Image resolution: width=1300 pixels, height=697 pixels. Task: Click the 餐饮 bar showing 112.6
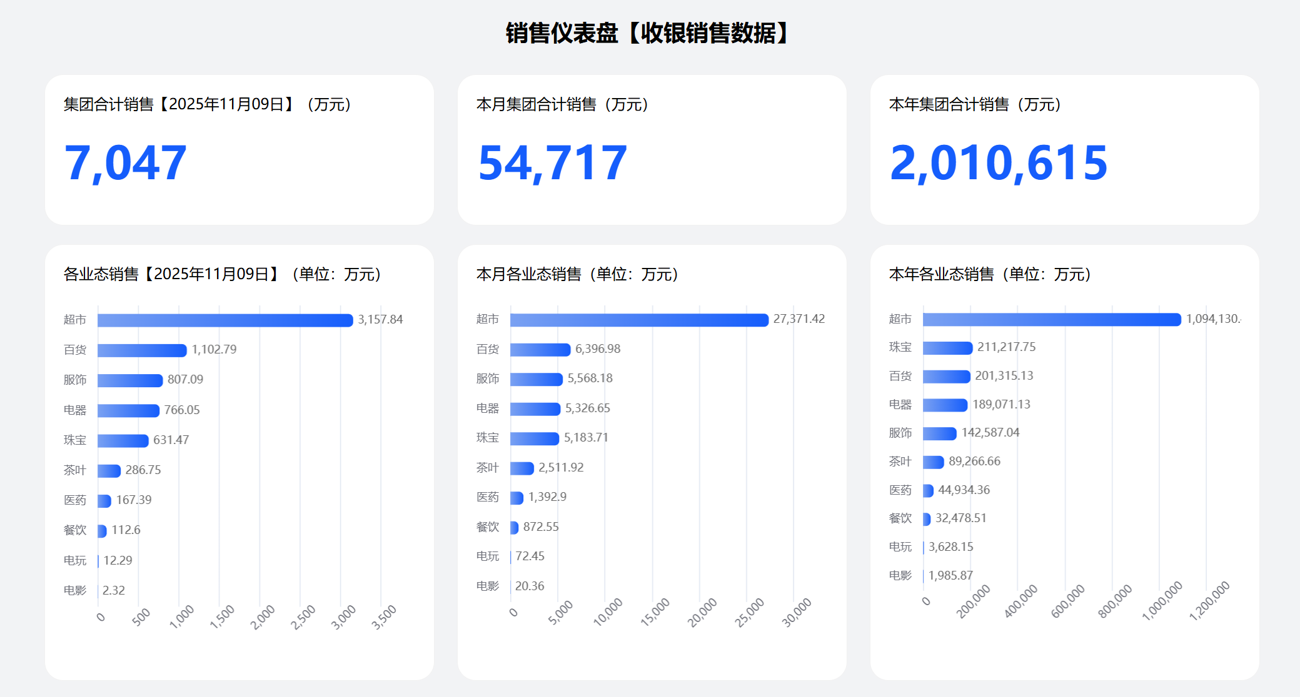[x=102, y=530]
